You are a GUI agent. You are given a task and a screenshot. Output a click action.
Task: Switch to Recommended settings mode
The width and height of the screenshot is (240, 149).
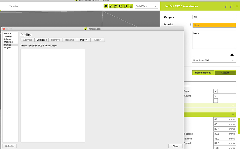(203, 73)
